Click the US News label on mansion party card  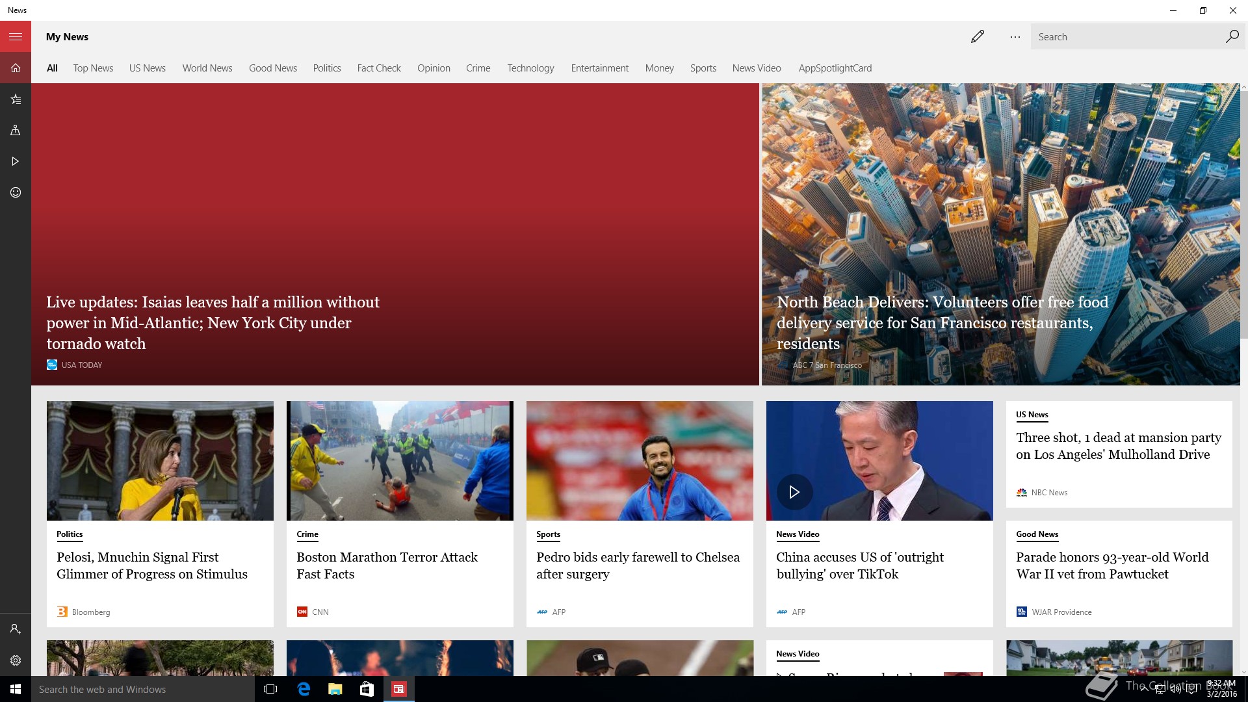pos(1032,415)
